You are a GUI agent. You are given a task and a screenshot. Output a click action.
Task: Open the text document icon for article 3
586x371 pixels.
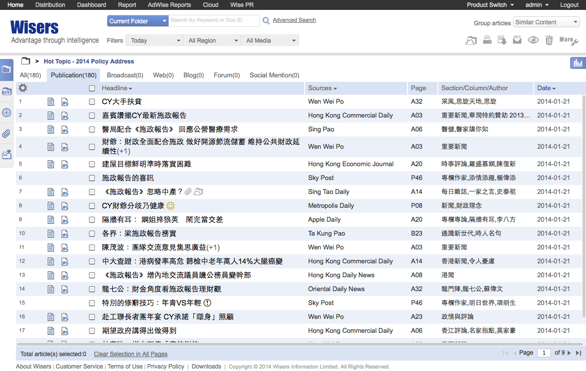pyautogui.click(x=51, y=129)
